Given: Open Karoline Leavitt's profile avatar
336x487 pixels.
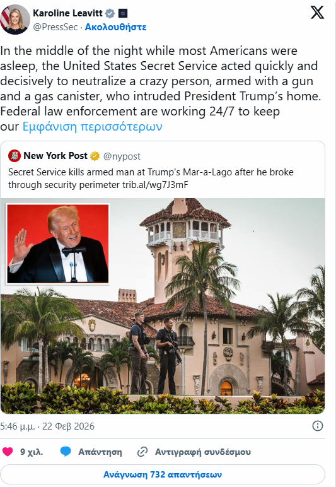Looking at the screenshot, I should pyautogui.click(x=15, y=20).
